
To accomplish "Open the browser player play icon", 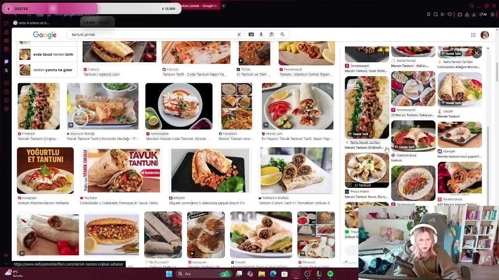I will (x=442, y=14).
